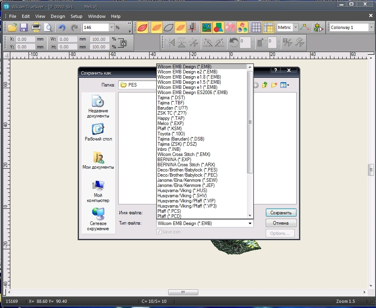376x308 pixels.
Task: Toggle the lock proportions icon
Action: coord(123,43)
